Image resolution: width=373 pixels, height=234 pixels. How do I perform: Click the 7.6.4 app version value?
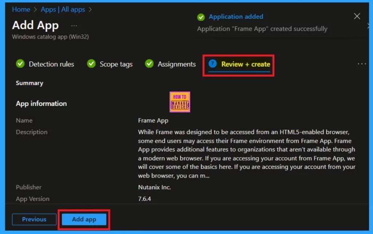click(144, 199)
